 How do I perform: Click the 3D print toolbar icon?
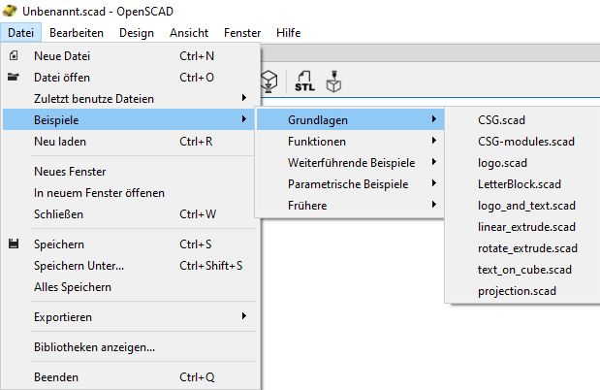[334, 83]
